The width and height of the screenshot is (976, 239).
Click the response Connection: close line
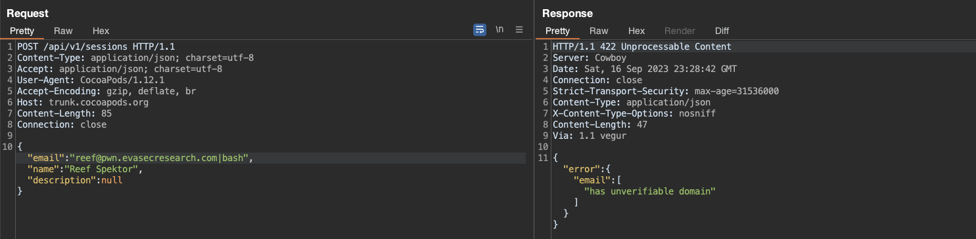point(597,81)
